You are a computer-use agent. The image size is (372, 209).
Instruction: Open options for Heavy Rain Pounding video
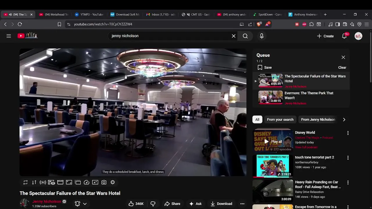(348, 183)
